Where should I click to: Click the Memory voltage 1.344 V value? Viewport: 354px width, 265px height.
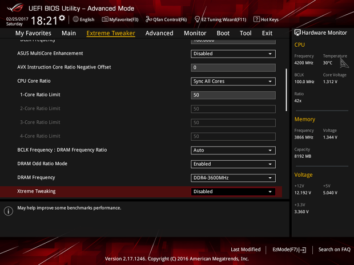coord(330,137)
